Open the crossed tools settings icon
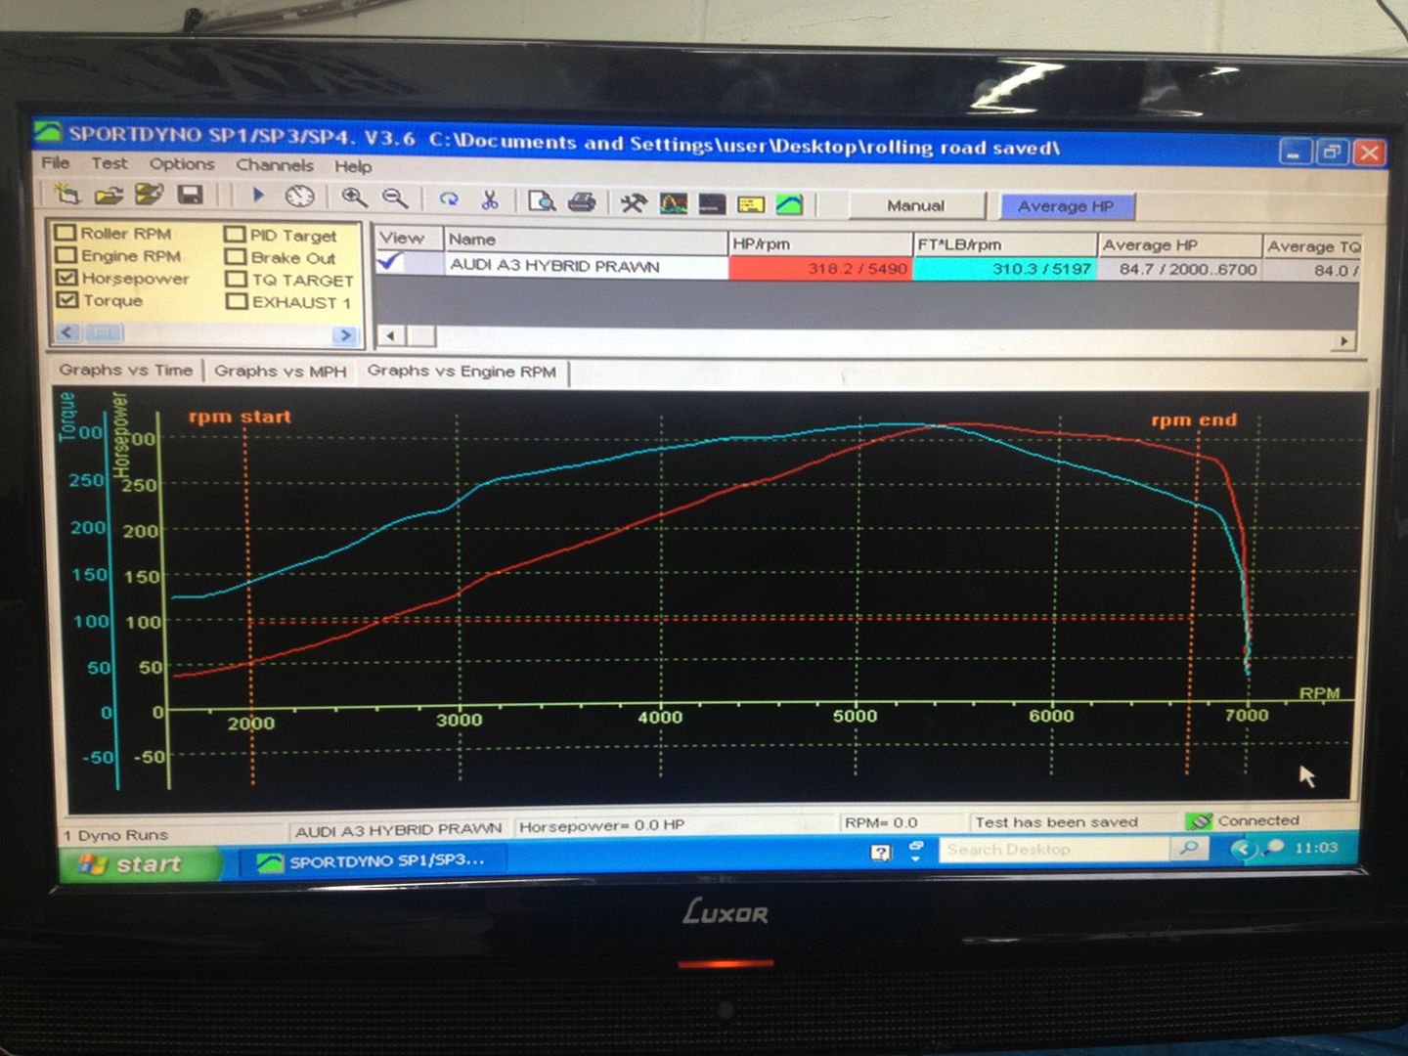Image resolution: width=1408 pixels, height=1056 pixels. (x=634, y=202)
